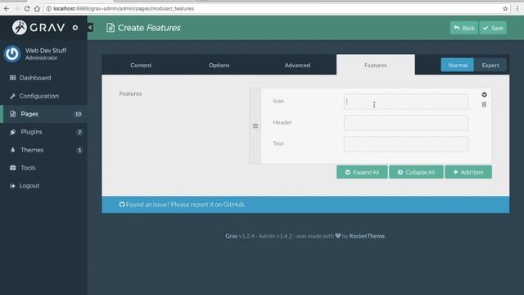Switch to the Advanced tab

(x=297, y=66)
